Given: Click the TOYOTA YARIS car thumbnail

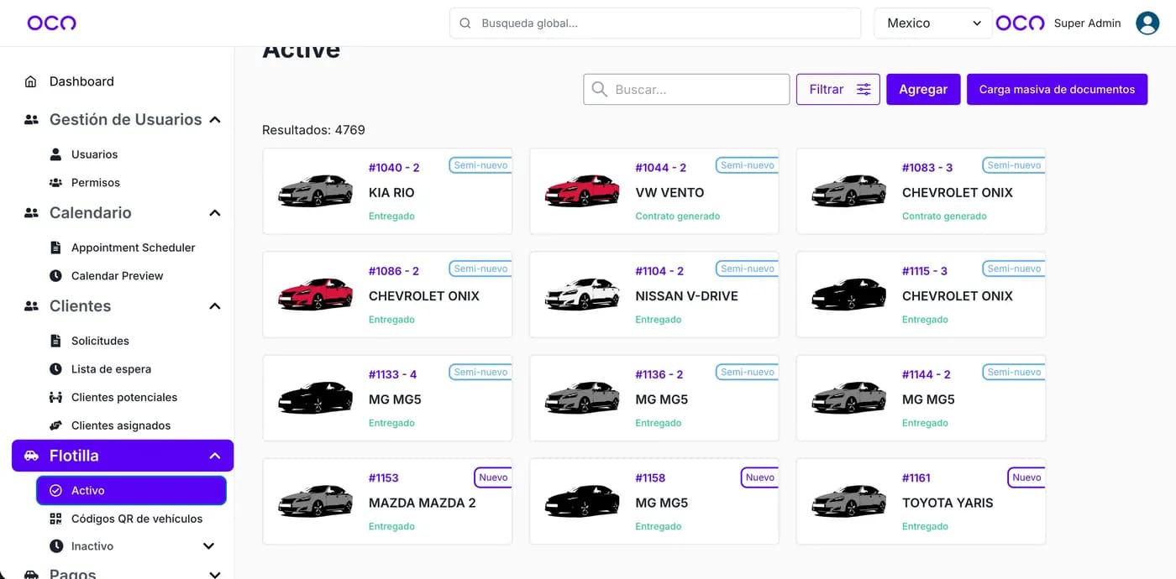Looking at the screenshot, I should pos(848,501).
